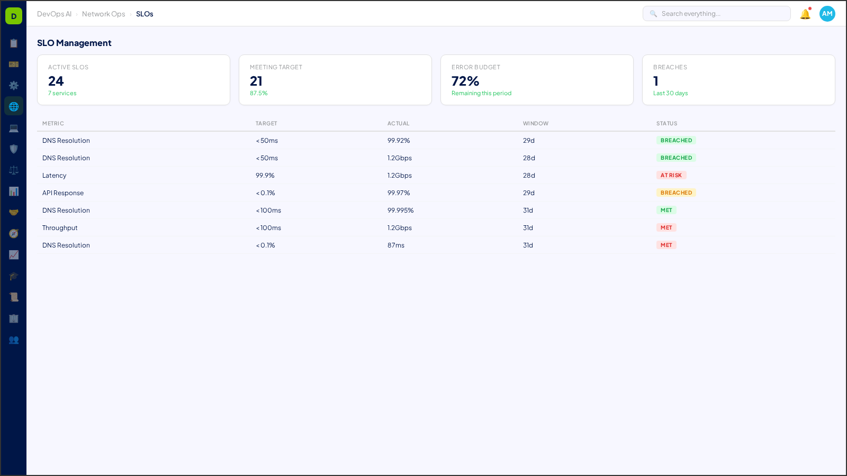This screenshot has height=476, width=847.
Task: Open the AM profile avatar
Action: [x=827, y=14]
